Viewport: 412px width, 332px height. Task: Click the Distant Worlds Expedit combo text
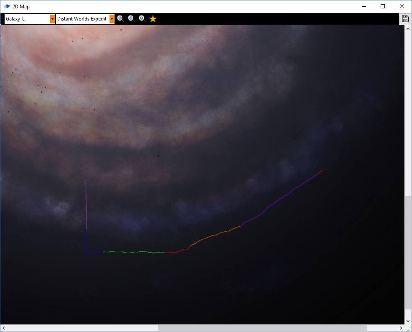pos(82,19)
